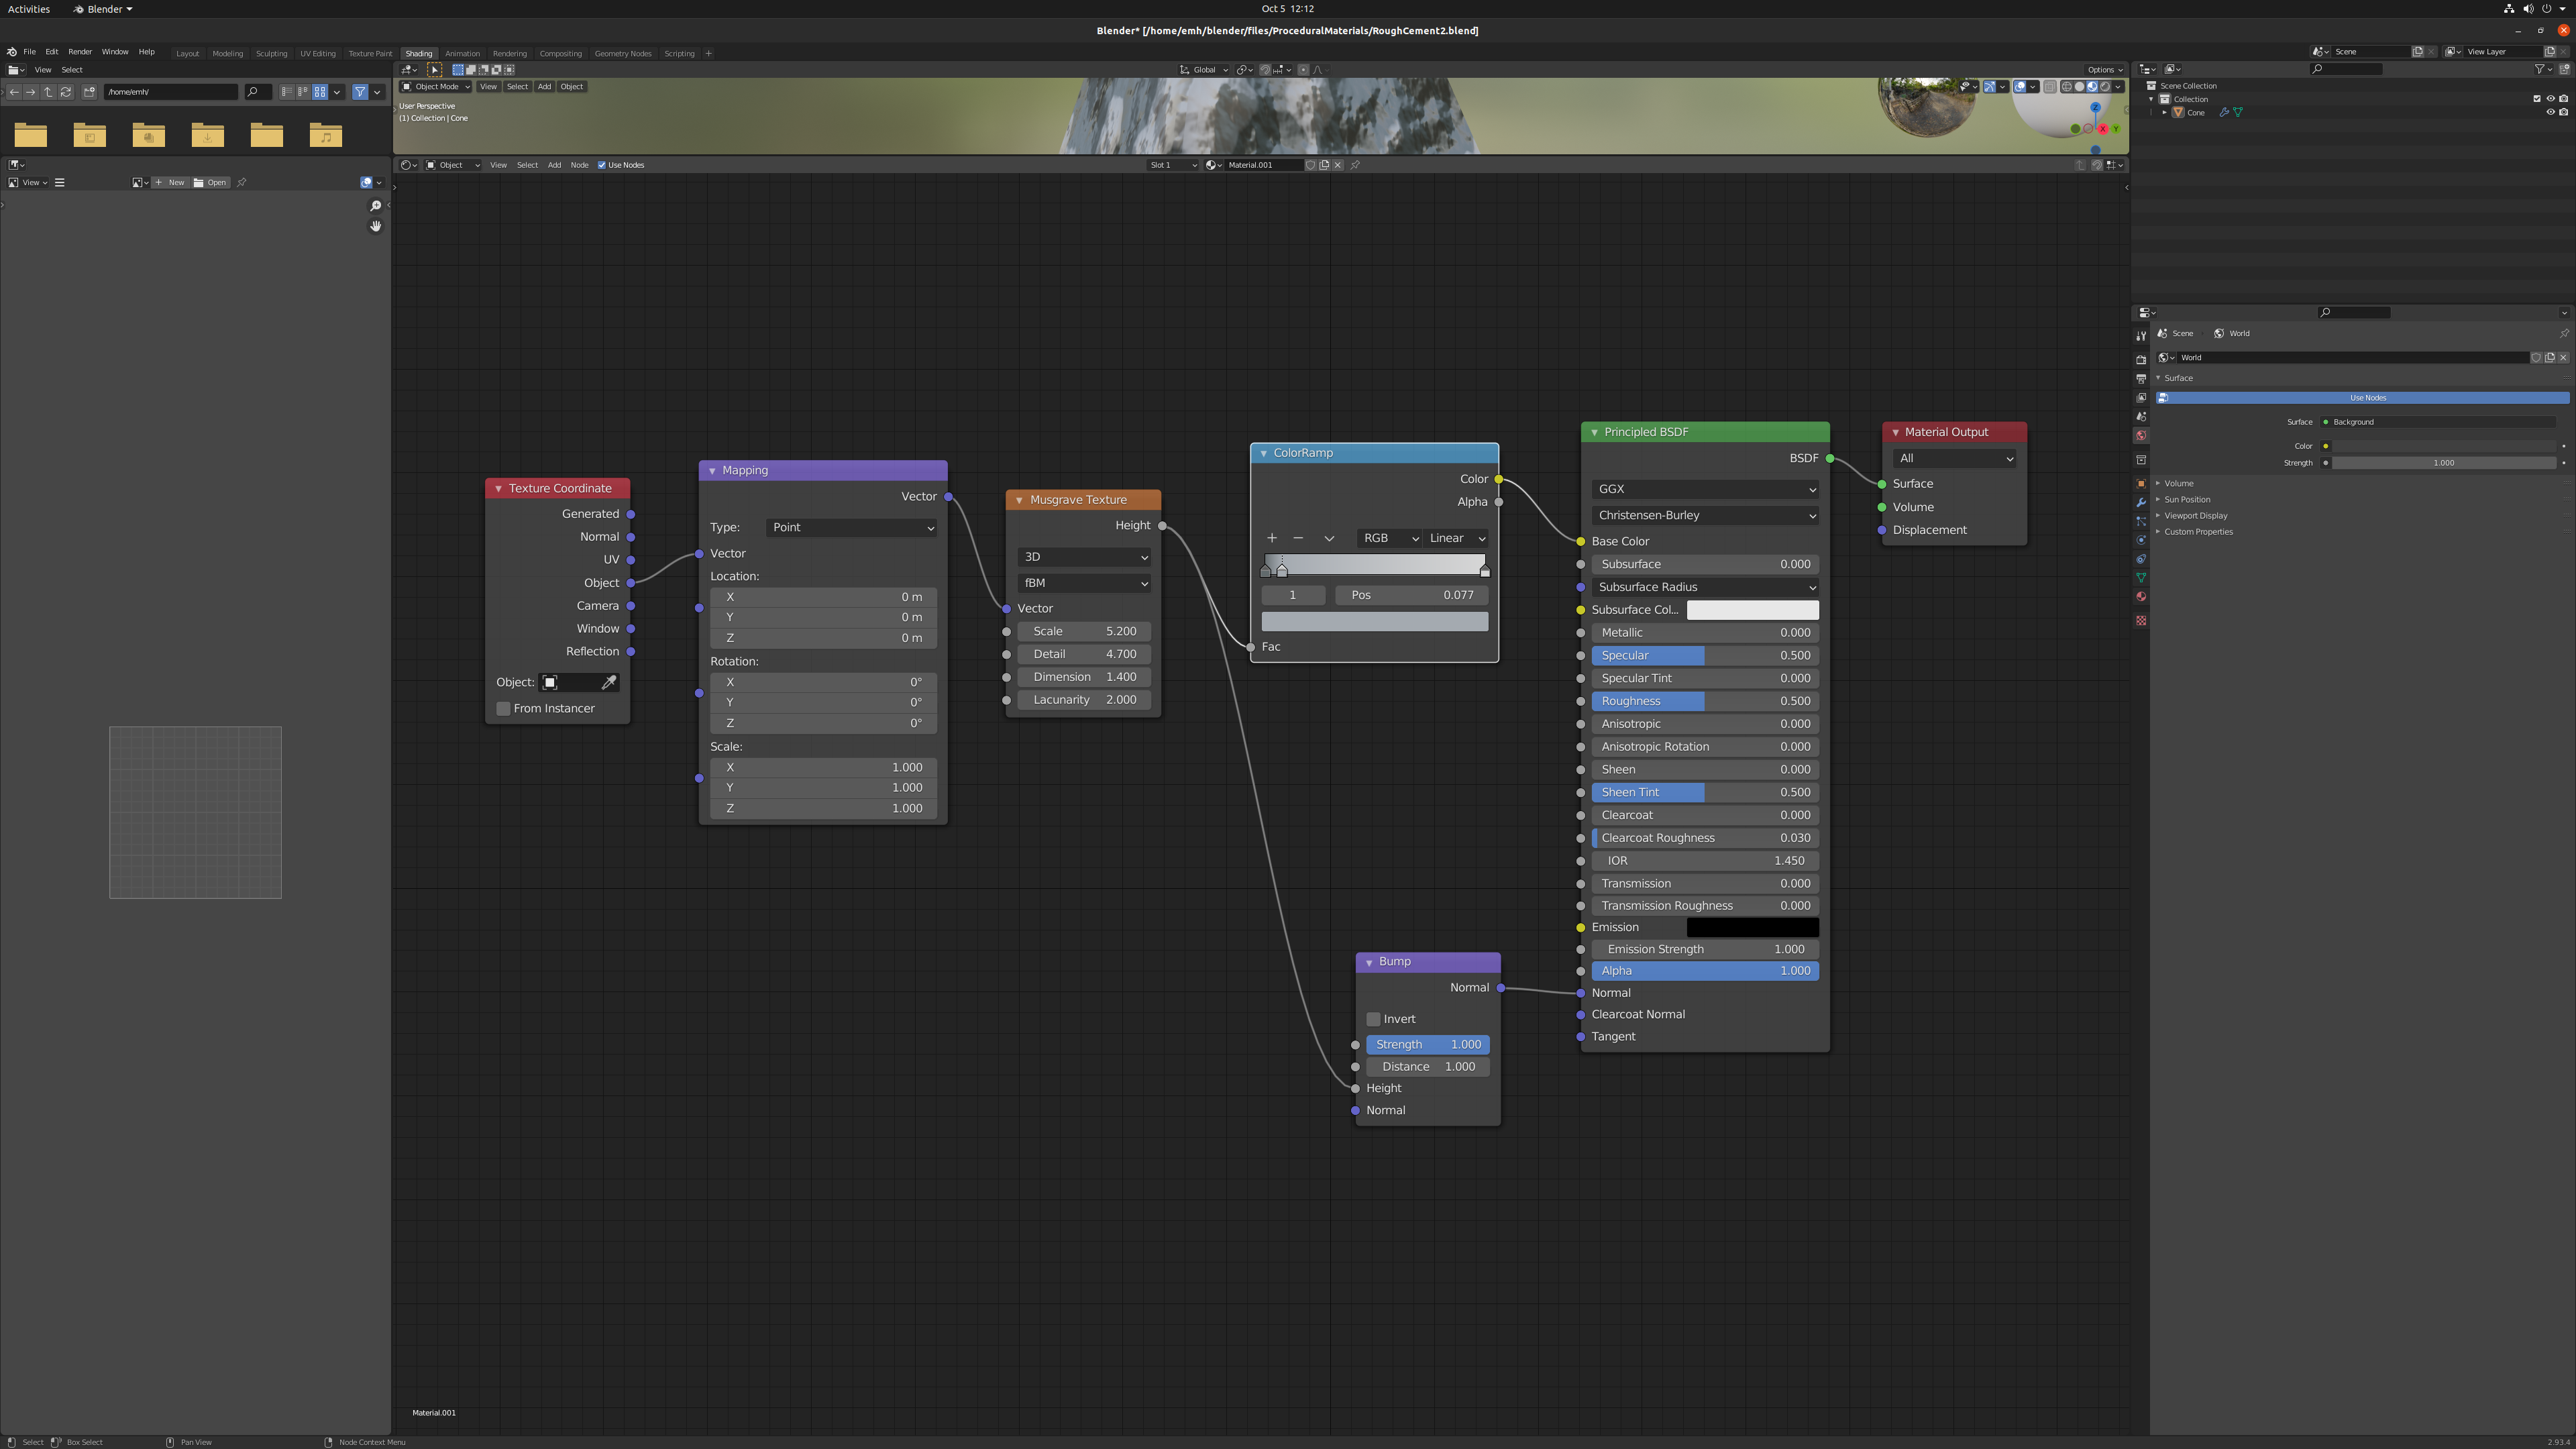Open the Render properties tab
This screenshot has width=2576, height=1449.
pos(2141,360)
